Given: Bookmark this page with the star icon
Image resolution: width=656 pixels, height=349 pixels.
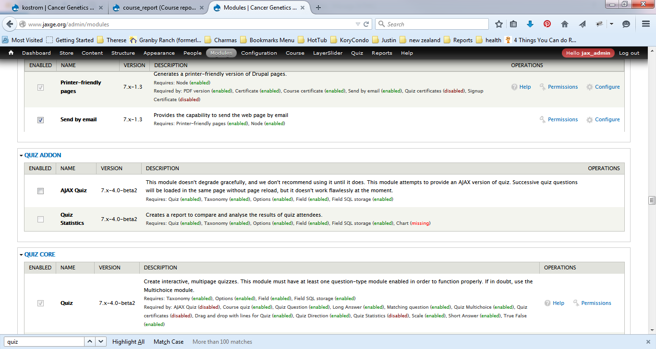Looking at the screenshot, I should tap(498, 23).
